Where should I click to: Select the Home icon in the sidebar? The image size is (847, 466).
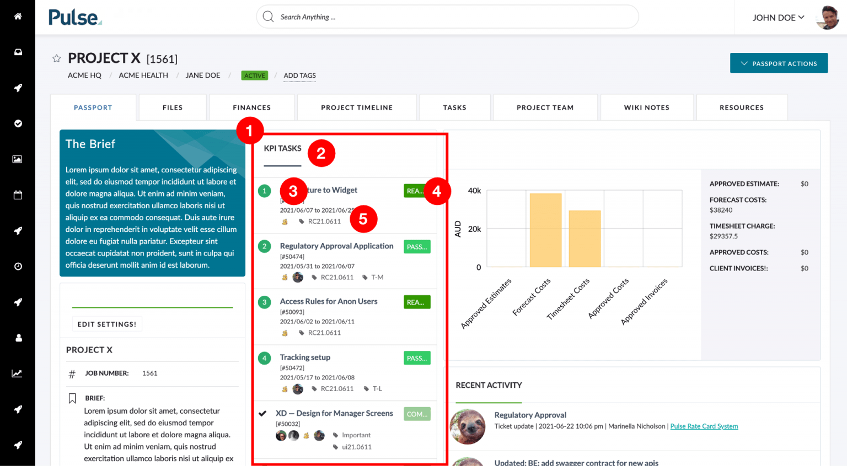tap(18, 17)
